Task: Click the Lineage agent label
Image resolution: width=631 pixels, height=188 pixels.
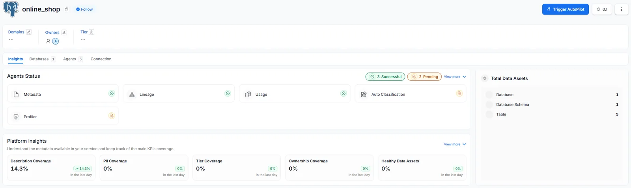Action: point(147,95)
